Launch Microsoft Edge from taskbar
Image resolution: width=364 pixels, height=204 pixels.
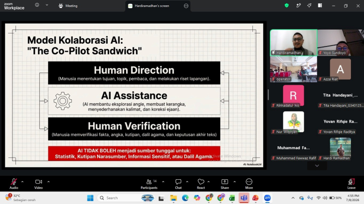click(185, 198)
